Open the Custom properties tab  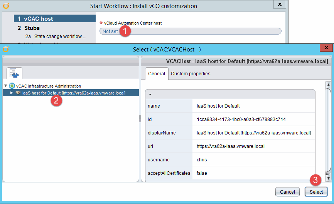191,73
